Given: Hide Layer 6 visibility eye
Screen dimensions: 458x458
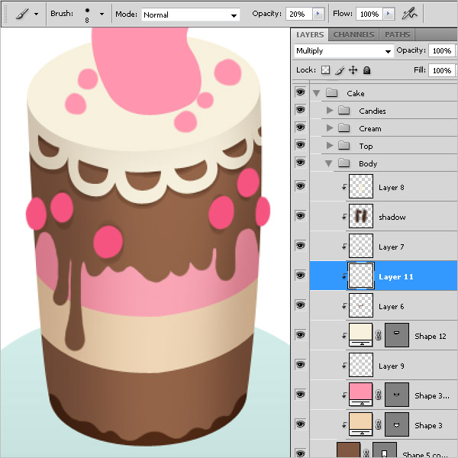Looking at the screenshot, I should (300, 305).
